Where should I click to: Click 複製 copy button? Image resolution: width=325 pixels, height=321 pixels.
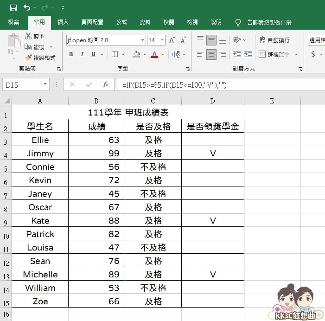click(34, 47)
